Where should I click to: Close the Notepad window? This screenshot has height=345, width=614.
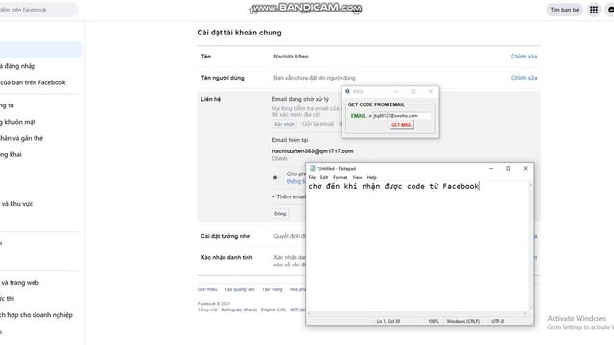(x=525, y=169)
